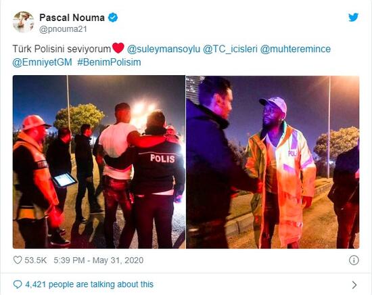This screenshot has width=372, height=295.
Task: Open the right photo of man in cap
Action: pyautogui.click(x=273, y=162)
